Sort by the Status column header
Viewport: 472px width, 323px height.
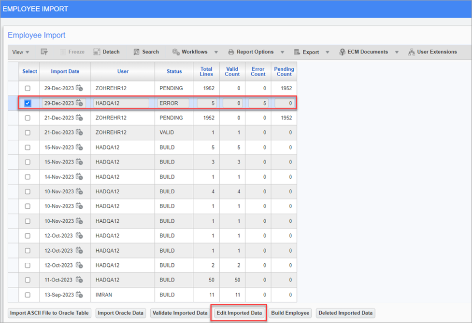(174, 71)
